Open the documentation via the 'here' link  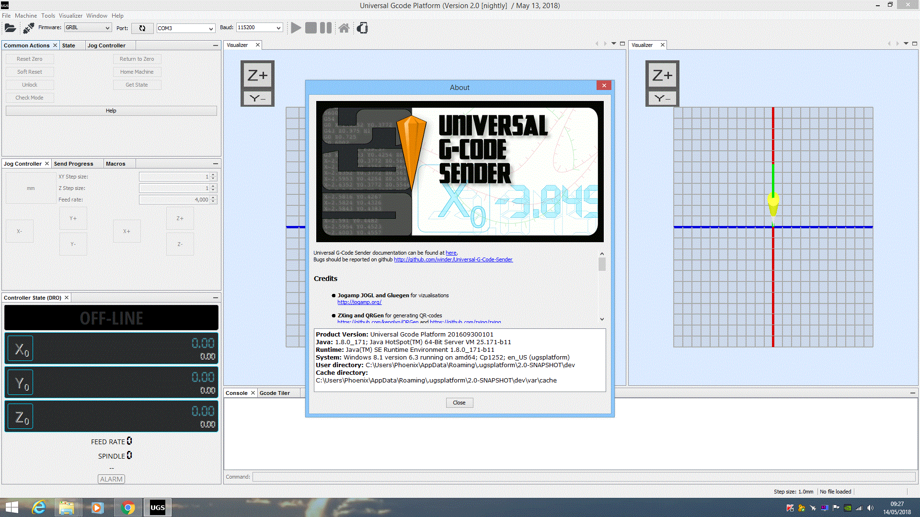[450, 253]
